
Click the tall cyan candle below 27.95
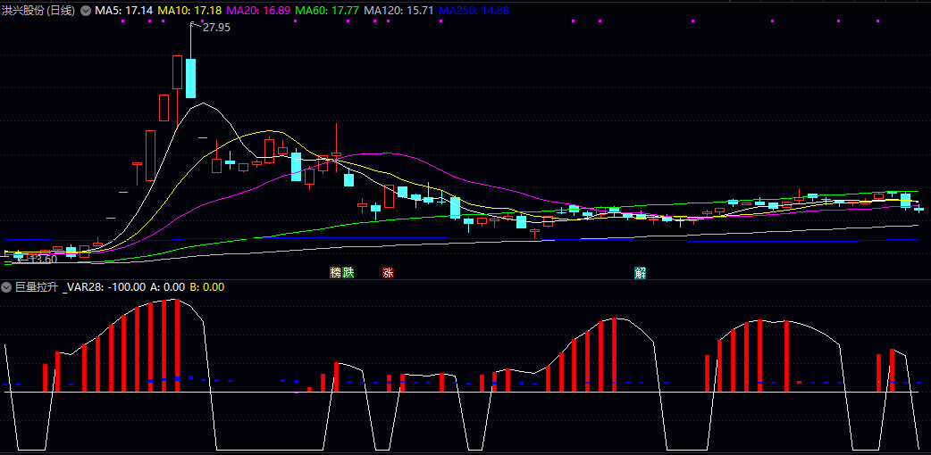[x=190, y=78]
